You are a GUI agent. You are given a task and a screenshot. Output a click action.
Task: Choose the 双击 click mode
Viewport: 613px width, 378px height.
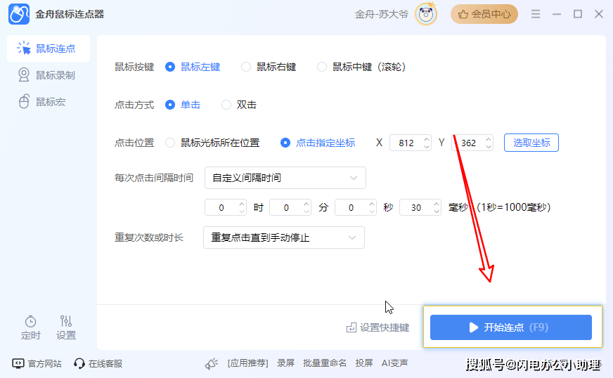click(226, 105)
